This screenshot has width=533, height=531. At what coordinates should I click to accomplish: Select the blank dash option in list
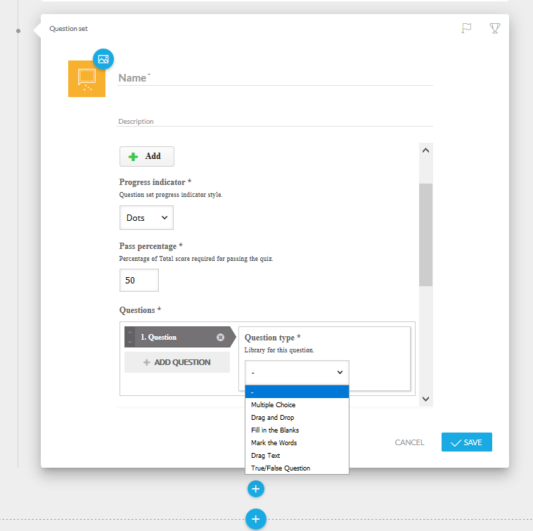(297, 392)
